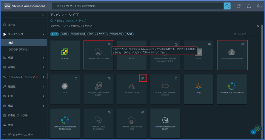Select the すべて filter chip
265x140 pixels.
click(x=54, y=34)
